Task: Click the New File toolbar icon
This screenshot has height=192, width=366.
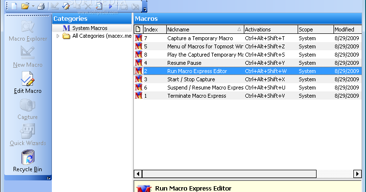Action: point(15,6)
